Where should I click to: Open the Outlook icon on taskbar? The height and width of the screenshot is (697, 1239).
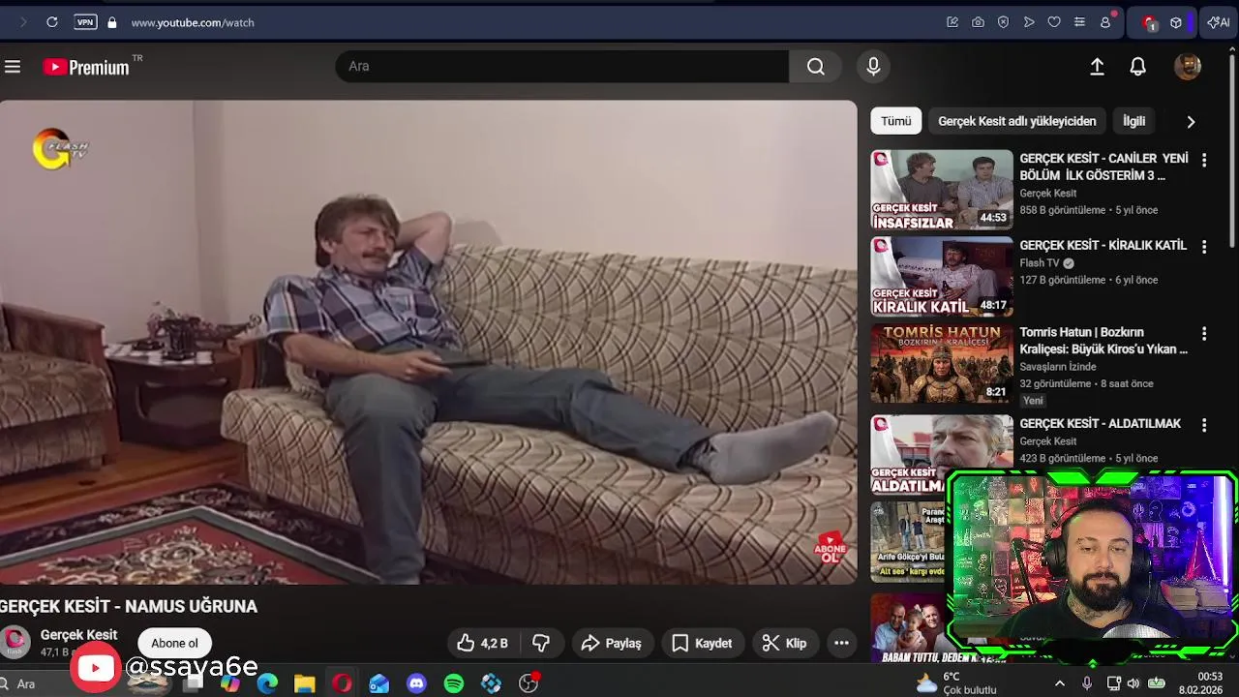378,683
